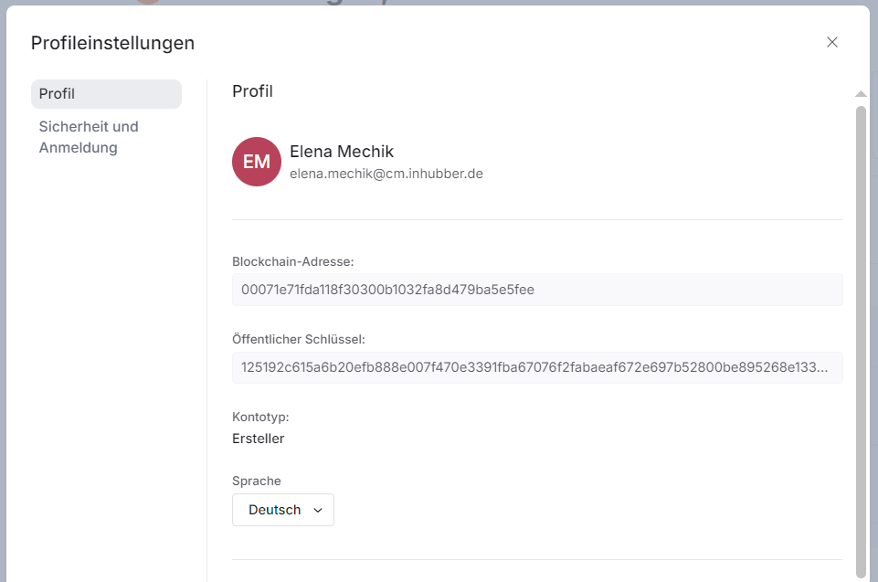This screenshot has width=878, height=582.
Task: Click the chevron arrow beside Deutsch
Action: pyautogui.click(x=318, y=511)
